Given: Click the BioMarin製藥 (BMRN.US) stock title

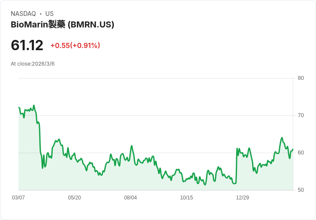Looking at the screenshot, I should 63,24.
